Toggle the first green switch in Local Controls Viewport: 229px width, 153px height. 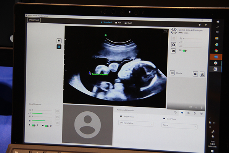click(34, 125)
